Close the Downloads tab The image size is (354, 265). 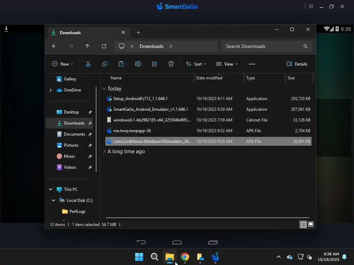[123, 32]
